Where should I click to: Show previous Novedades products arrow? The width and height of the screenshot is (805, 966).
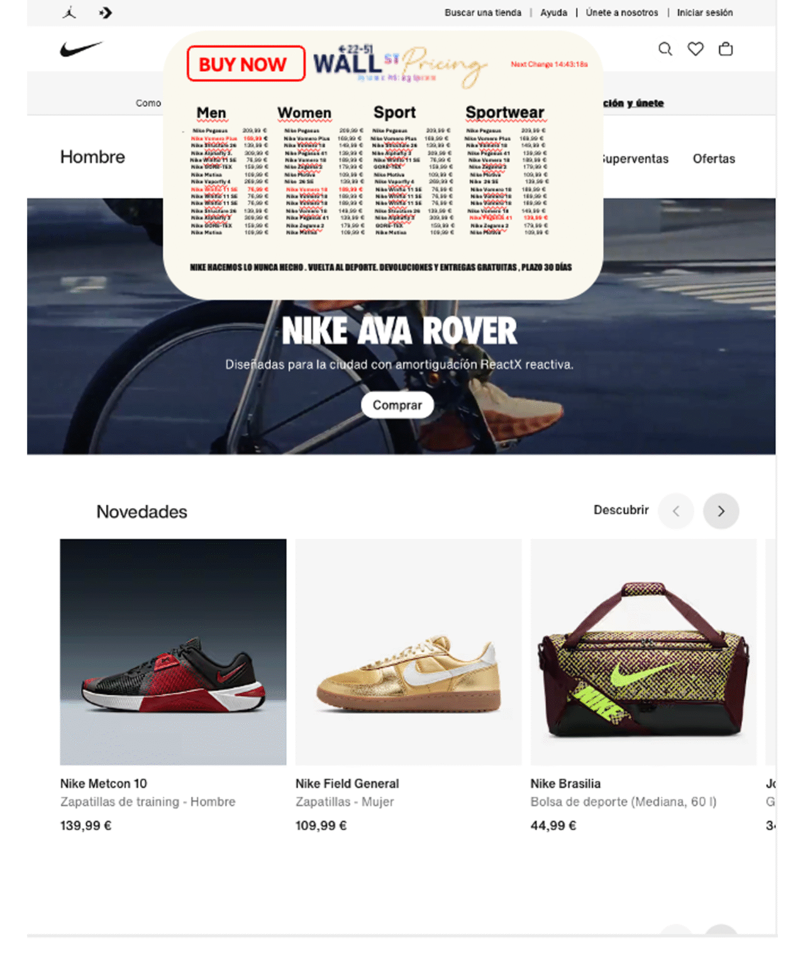click(675, 511)
